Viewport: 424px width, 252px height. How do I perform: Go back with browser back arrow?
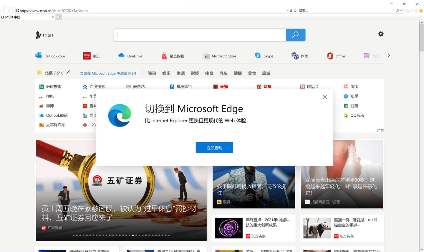[5, 11]
